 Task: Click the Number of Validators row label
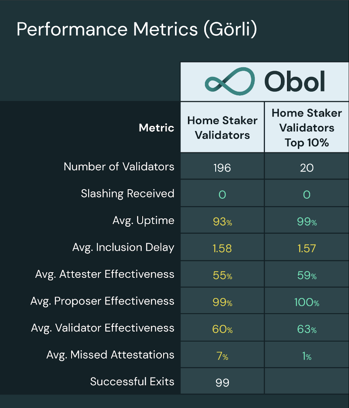tap(119, 166)
